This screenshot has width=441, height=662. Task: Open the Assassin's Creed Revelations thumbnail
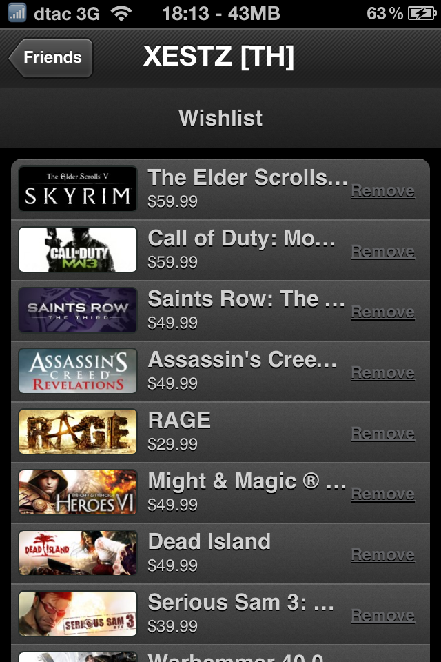click(x=78, y=371)
